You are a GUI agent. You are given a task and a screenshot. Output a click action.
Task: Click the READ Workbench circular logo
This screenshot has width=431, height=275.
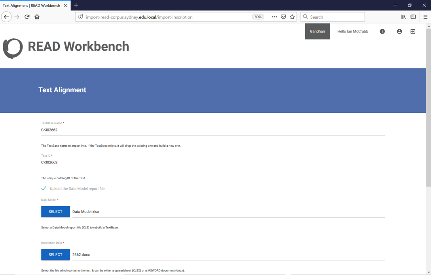pyautogui.click(x=13, y=48)
